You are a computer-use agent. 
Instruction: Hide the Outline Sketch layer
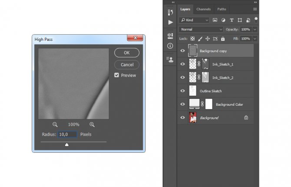(x=182, y=91)
